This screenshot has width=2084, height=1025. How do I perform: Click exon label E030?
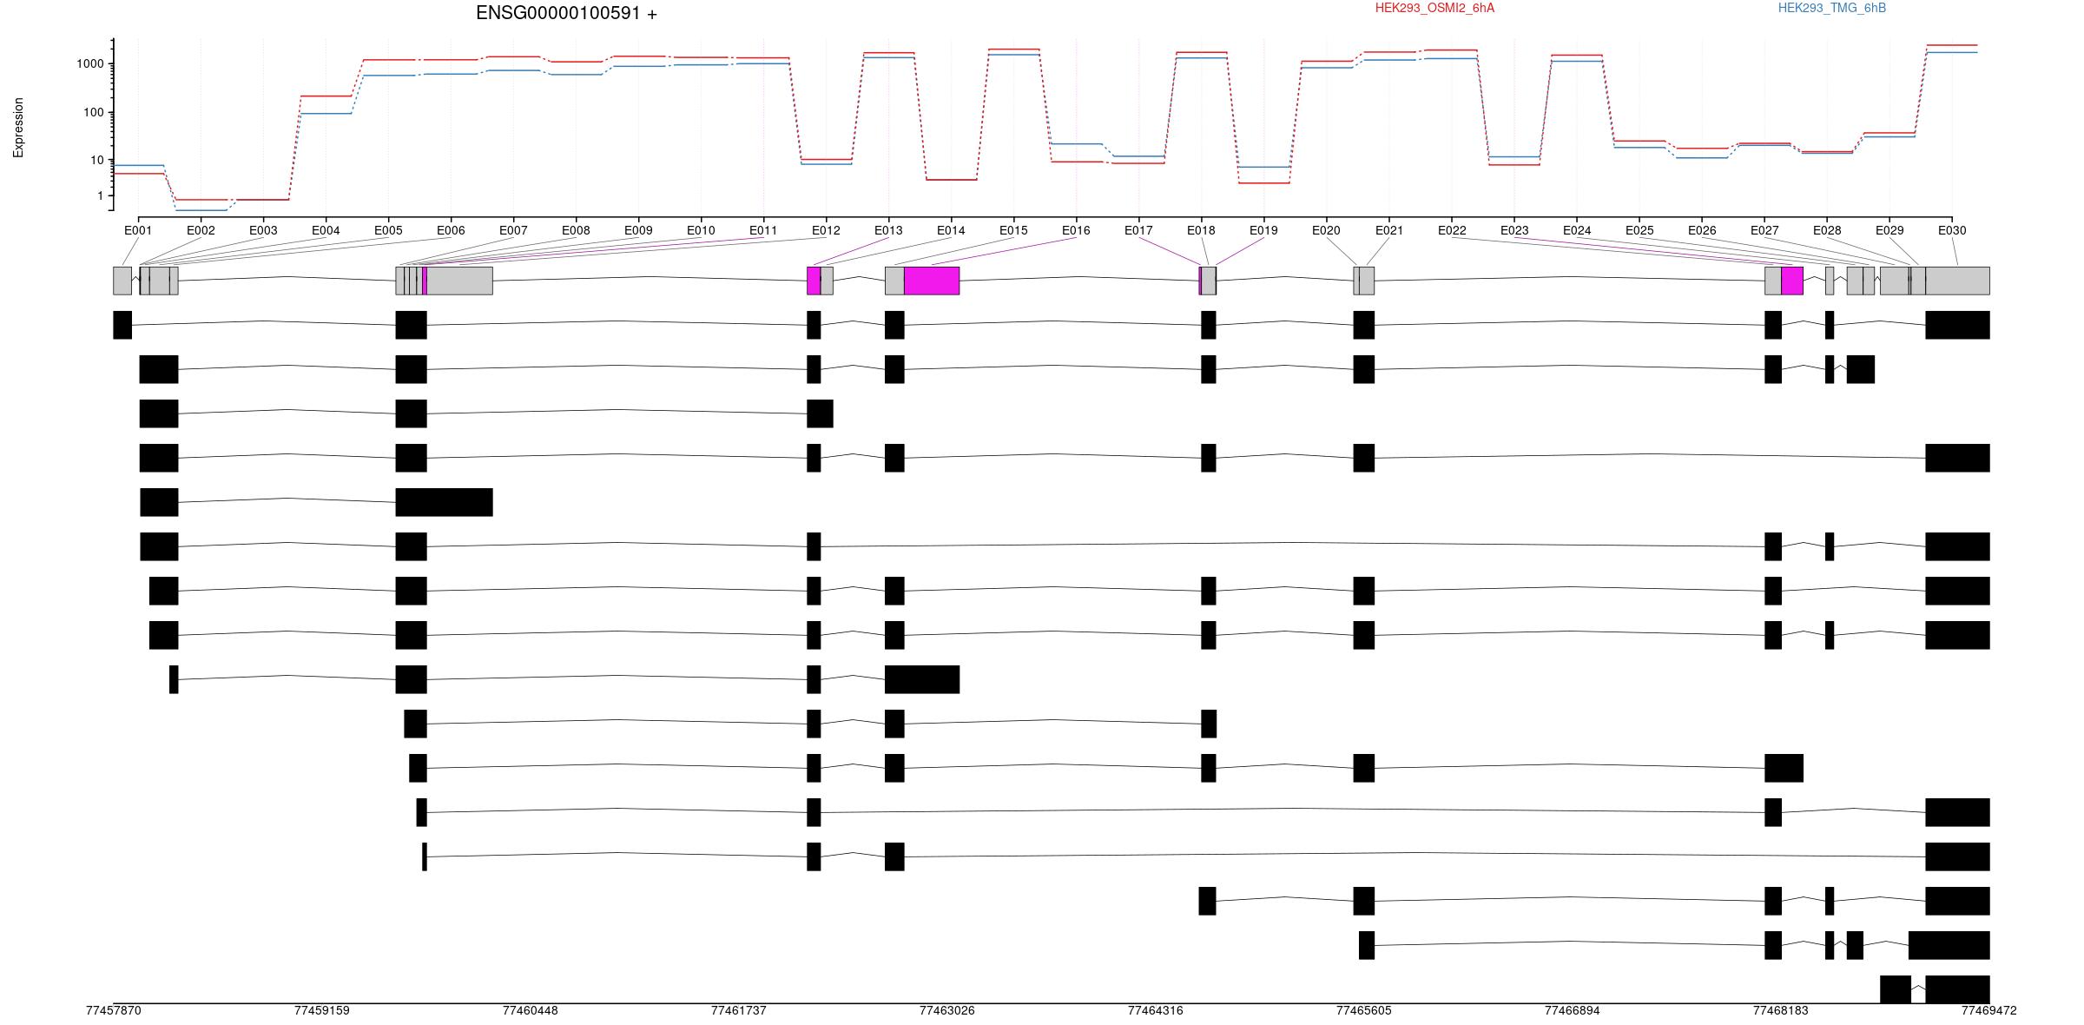(x=1952, y=230)
